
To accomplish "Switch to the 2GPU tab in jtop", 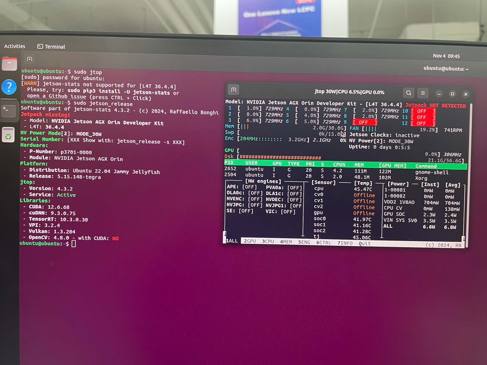I will [250, 241].
